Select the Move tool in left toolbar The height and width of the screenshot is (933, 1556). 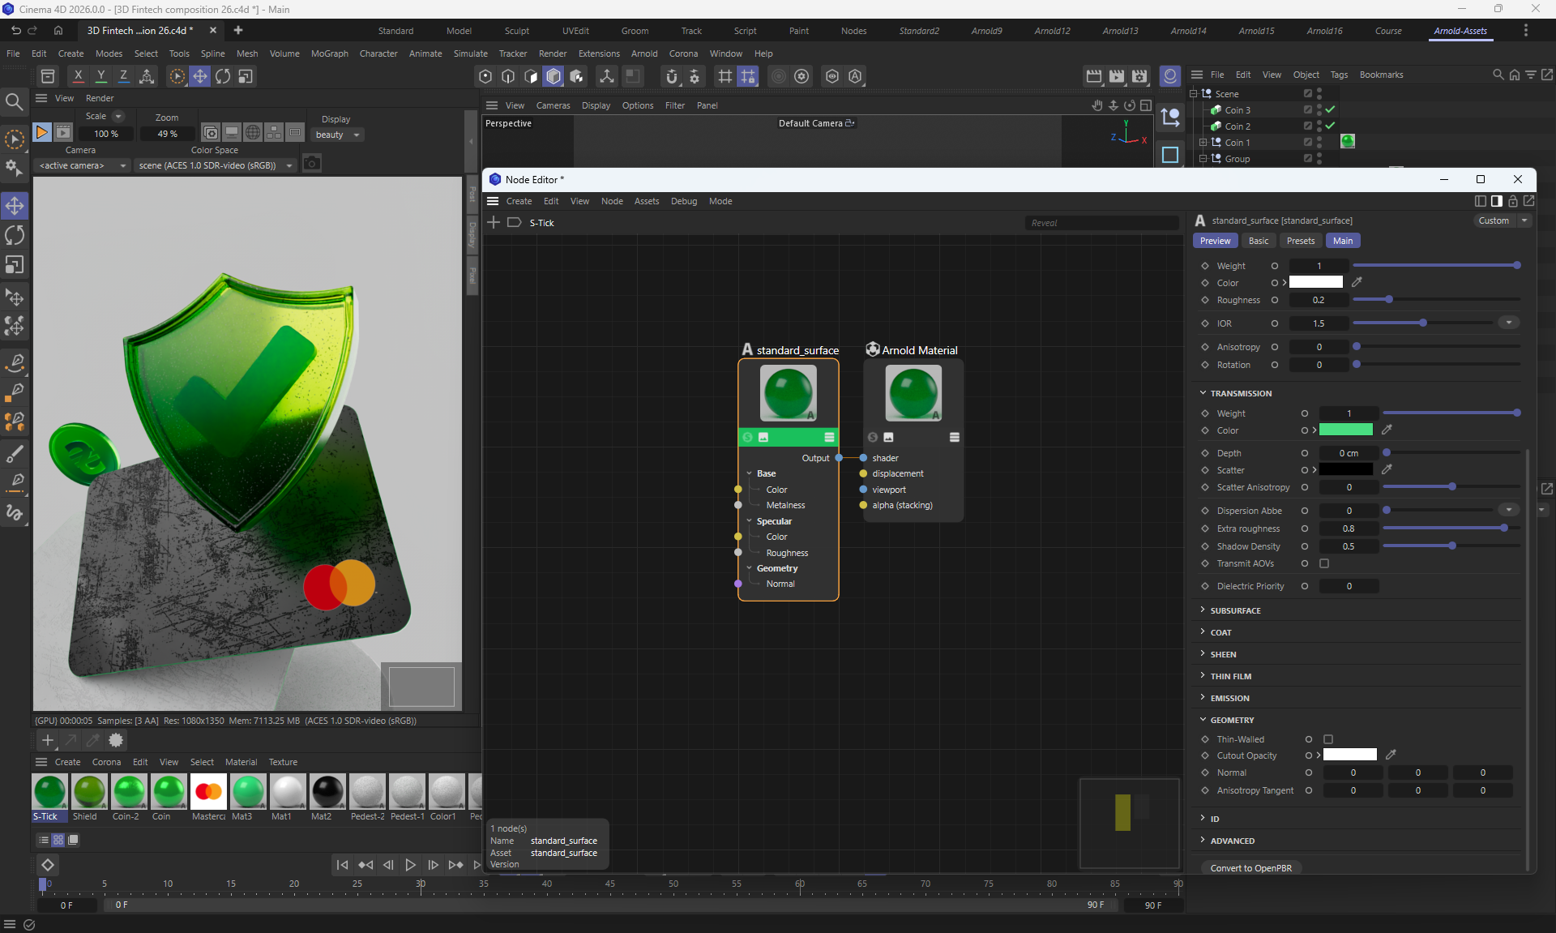tap(15, 206)
